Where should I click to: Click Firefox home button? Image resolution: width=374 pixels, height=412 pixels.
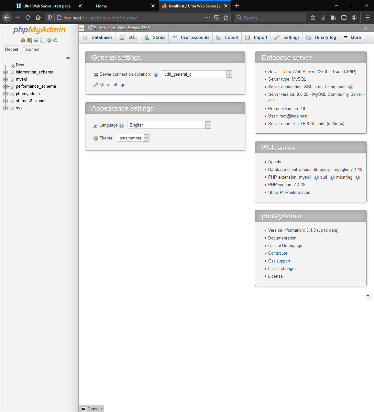pyautogui.click(x=38, y=17)
